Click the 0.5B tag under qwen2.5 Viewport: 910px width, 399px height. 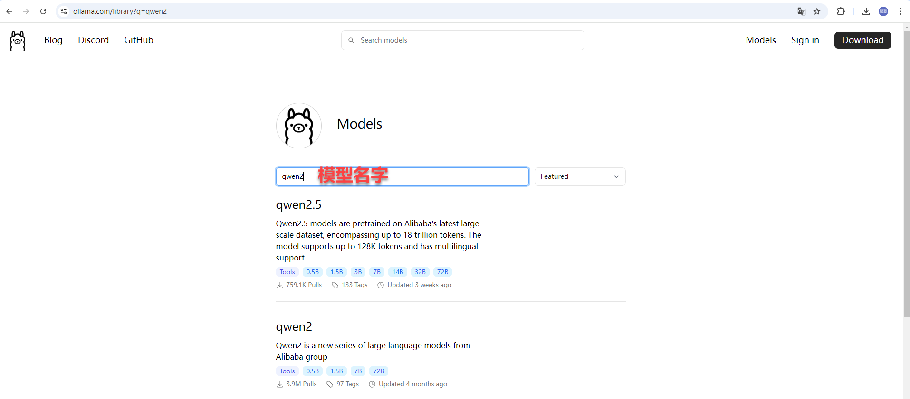click(313, 272)
